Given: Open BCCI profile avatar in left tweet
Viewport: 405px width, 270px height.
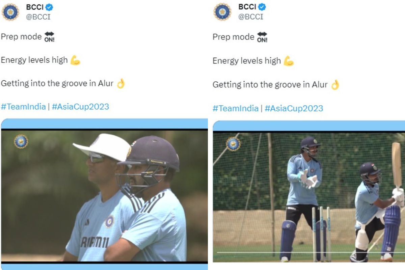Looking at the screenshot, I should tap(11, 12).
